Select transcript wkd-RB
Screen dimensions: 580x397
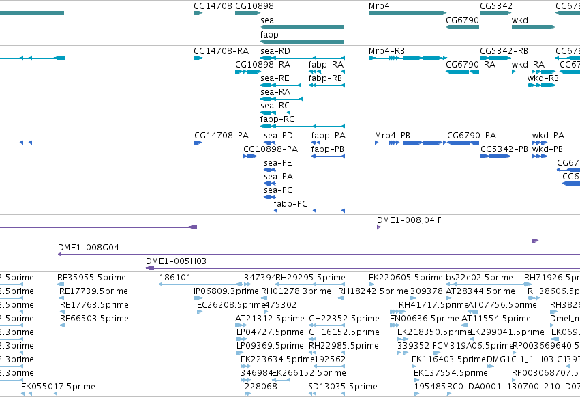[x=543, y=78]
